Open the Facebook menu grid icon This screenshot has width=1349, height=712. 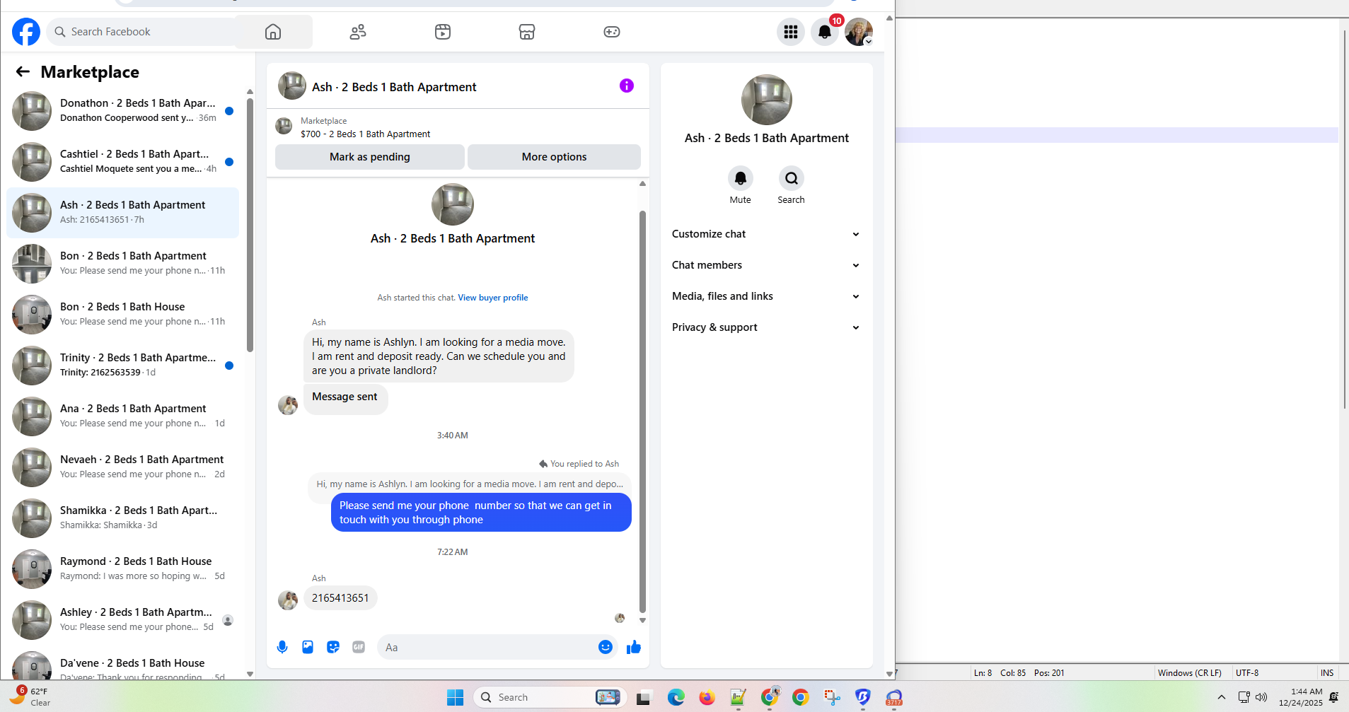791,32
